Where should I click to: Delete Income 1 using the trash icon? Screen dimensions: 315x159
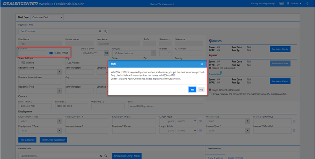click(x=294, y=121)
